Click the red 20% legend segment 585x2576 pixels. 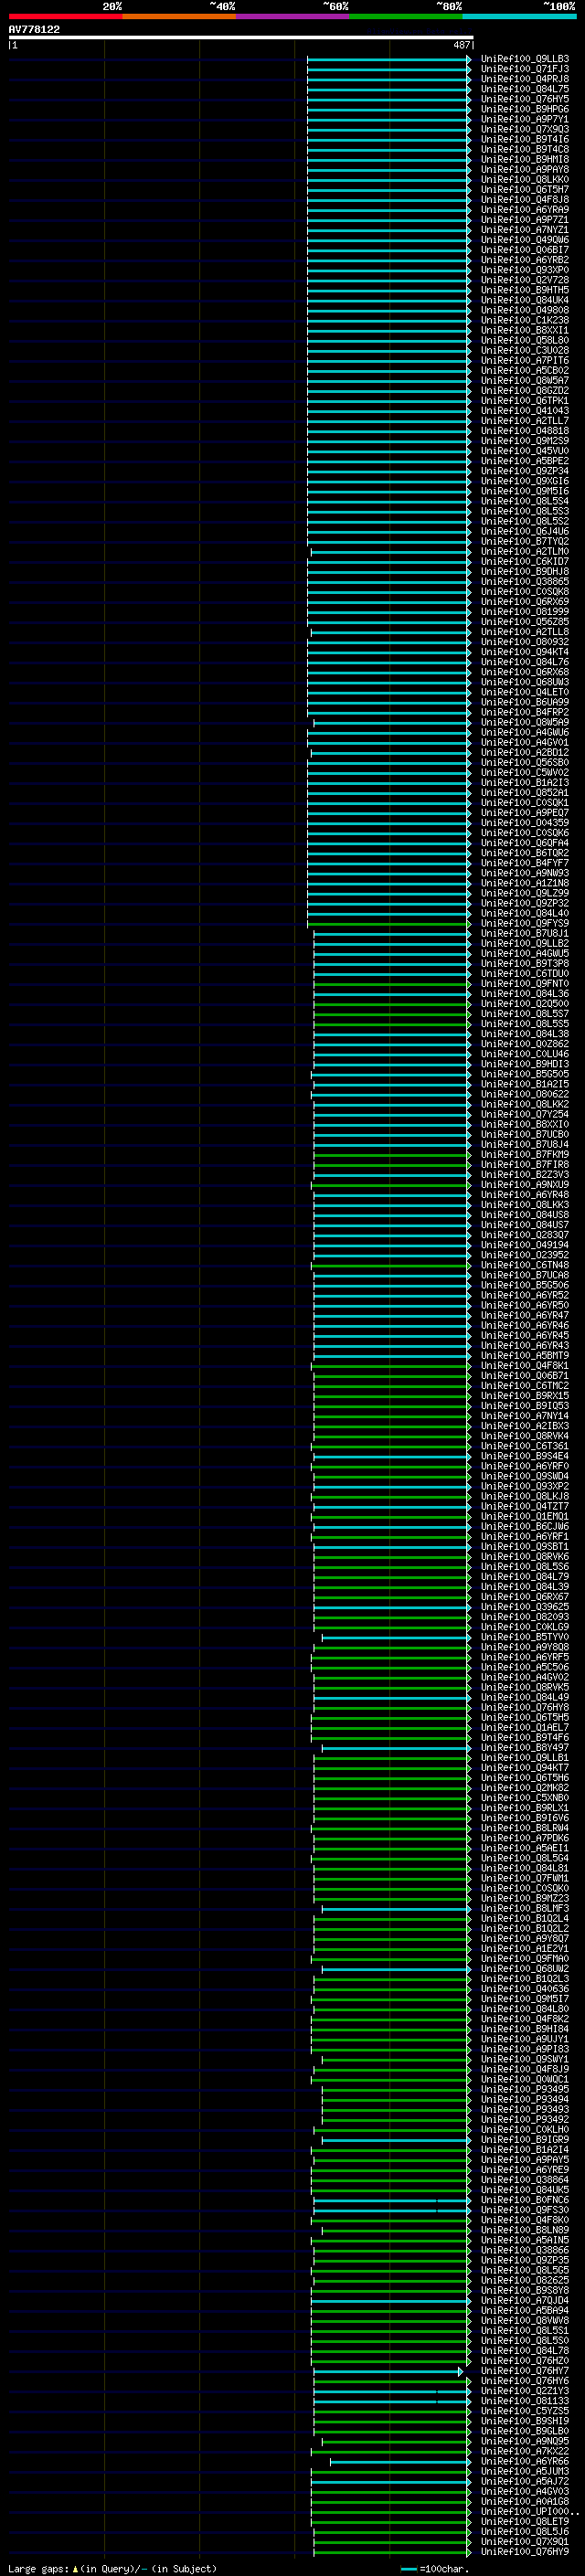[x=65, y=16]
